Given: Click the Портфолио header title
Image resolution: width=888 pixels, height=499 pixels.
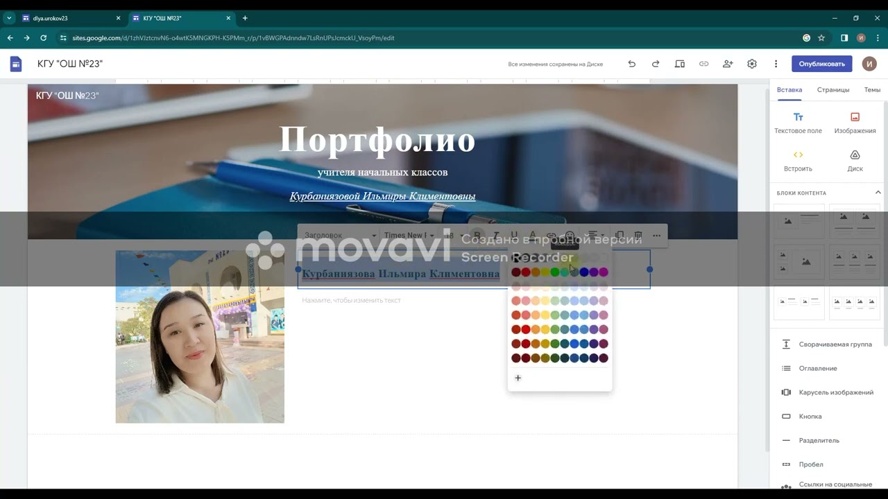Looking at the screenshot, I should coord(377,140).
